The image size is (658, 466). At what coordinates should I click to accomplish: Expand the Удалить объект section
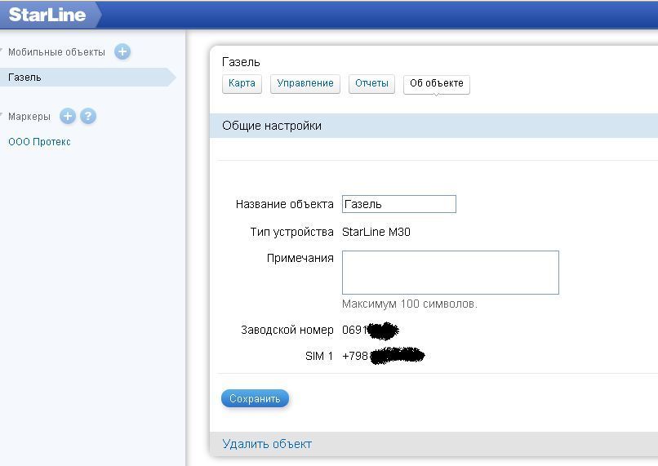(267, 444)
